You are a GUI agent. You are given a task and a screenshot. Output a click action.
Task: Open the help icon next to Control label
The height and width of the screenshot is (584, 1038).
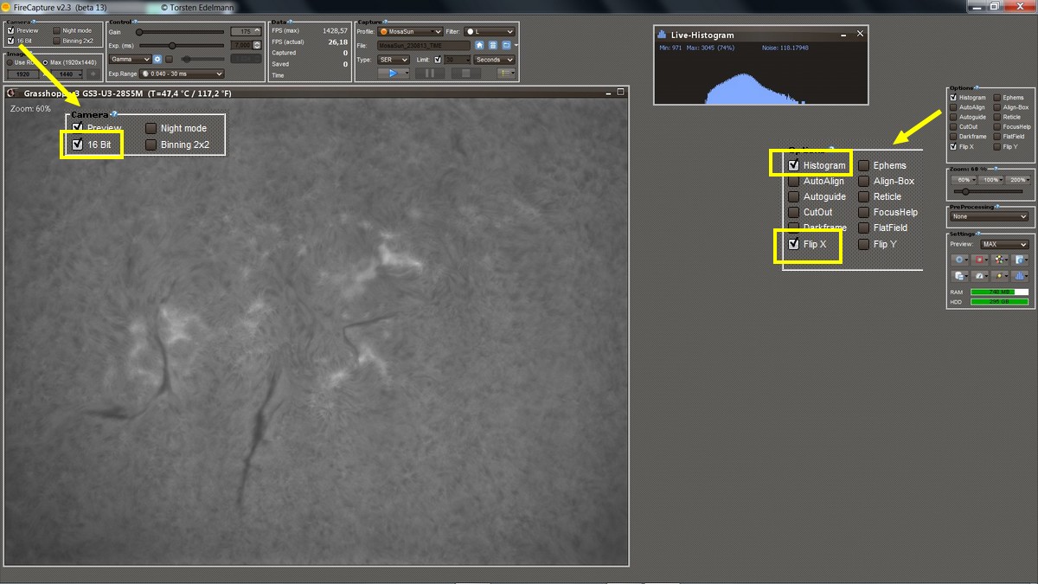coord(135,22)
